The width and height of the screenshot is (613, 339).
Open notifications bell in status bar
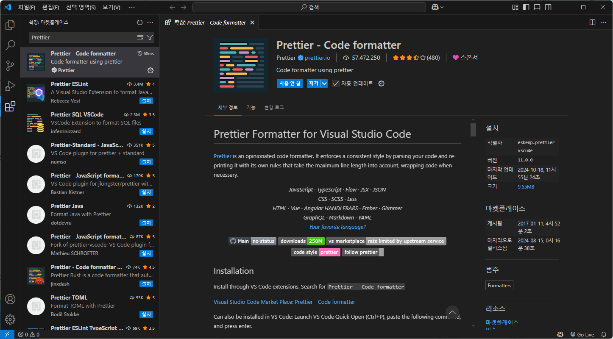point(604,334)
